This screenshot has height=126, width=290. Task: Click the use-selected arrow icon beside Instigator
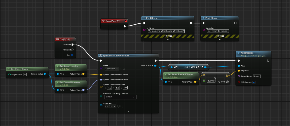119,106
